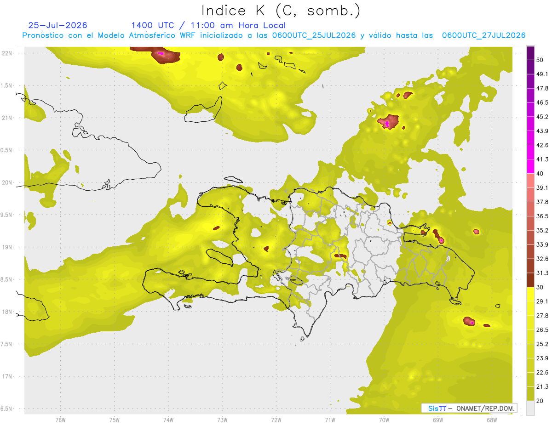Click the date '25-Jul-2026'

point(57,25)
